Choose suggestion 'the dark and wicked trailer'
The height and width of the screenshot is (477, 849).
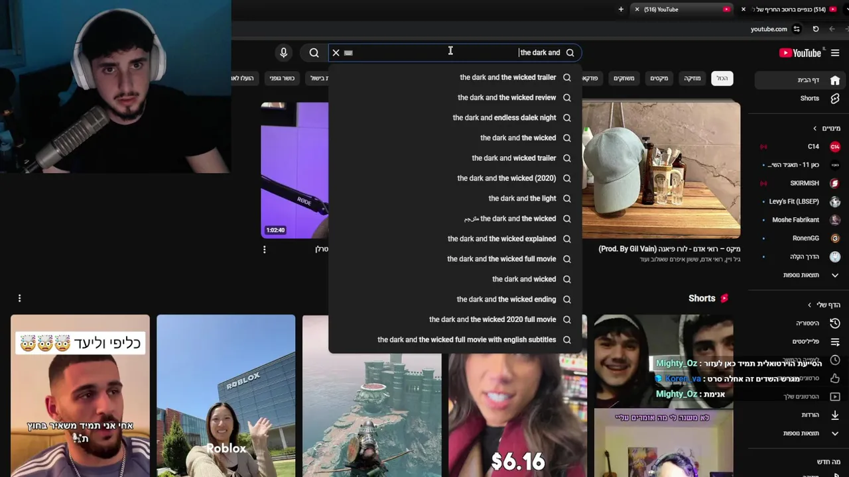pyautogui.click(x=455, y=158)
